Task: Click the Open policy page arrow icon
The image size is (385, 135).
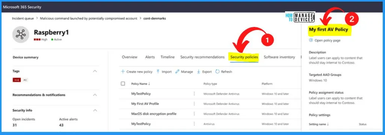Action: [311, 40]
